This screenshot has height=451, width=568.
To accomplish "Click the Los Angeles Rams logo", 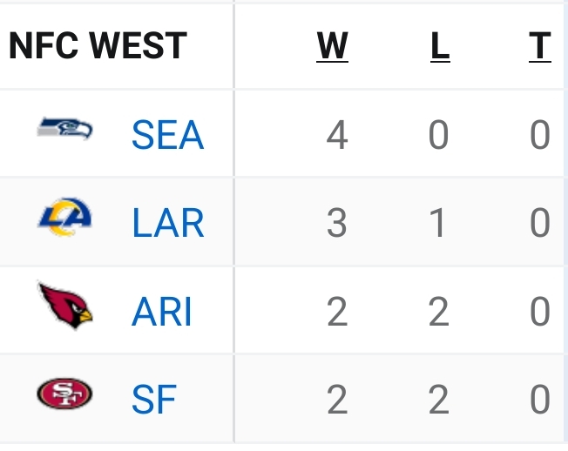I will [x=64, y=217].
